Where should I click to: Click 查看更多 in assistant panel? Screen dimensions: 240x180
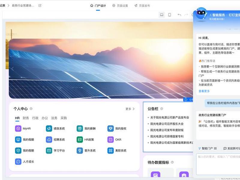tap(204, 91)
